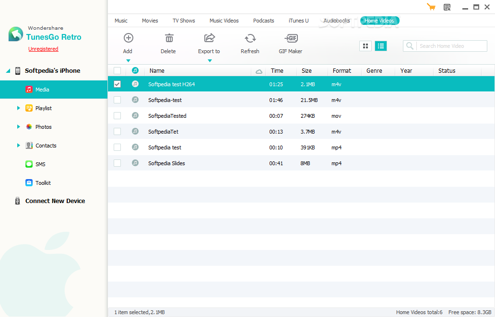Sort by Time column header
Screen dimensions: 495x317
(x=277, y=70)
